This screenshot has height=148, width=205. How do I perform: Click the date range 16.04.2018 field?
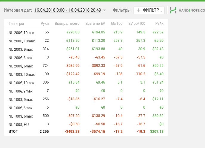(68, 10)
